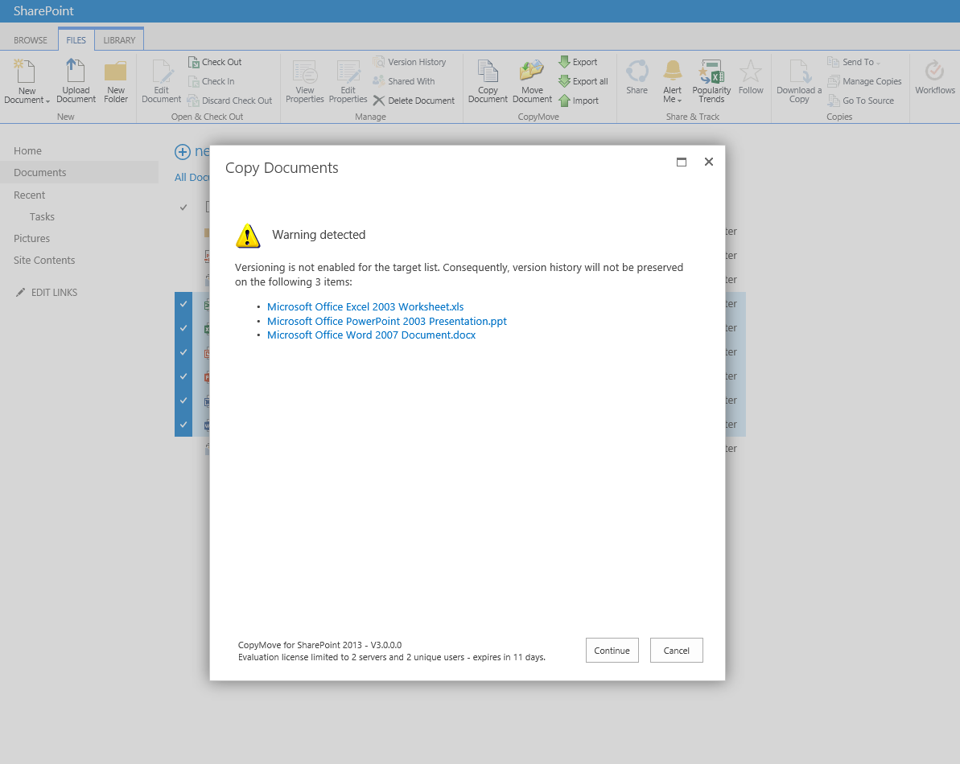The image size is (960, 764).
Task: Open Microsoft Office Excel 2003 Worksheet.xls link
Action: [x=365, y=307]
